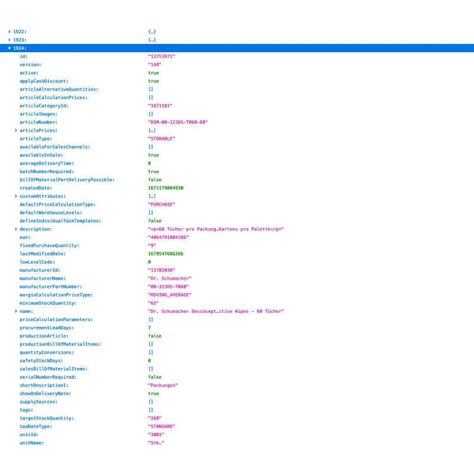The image size is (474, 474).
Task: Click the supplySources key
Action: (39, 402)
